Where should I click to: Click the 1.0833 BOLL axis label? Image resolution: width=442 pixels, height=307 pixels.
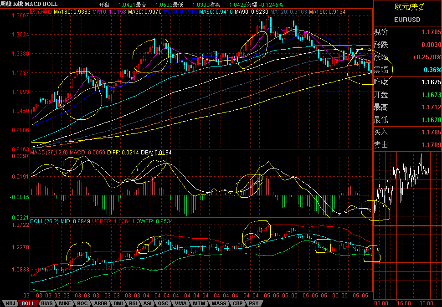click(x=21, y=270)
